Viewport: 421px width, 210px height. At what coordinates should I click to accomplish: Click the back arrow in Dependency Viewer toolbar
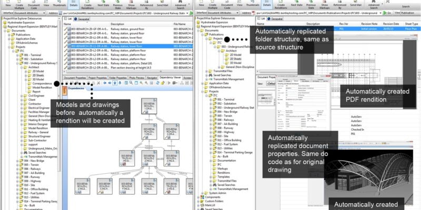point(105,83)
